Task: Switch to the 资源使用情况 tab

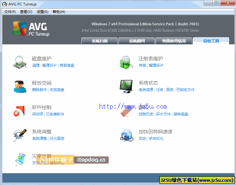Action: (x=174, y=41)
